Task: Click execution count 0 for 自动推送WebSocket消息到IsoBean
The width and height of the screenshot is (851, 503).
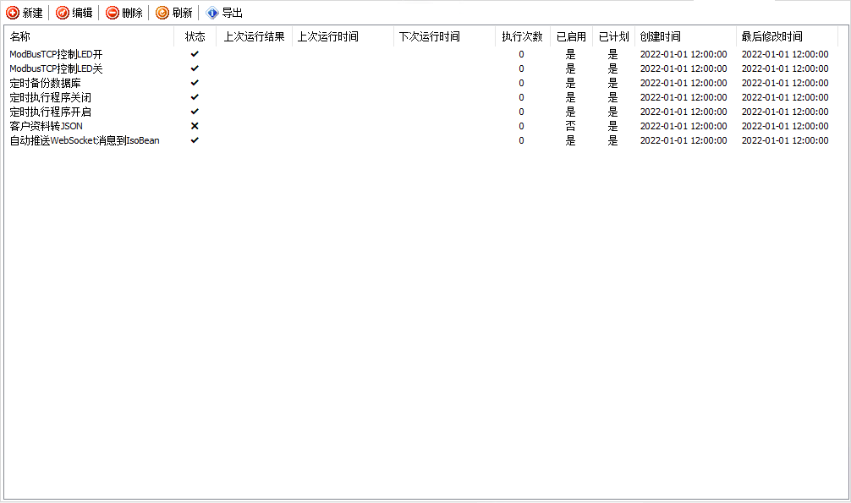Action: pyautogui.click(x=522, y=140)
